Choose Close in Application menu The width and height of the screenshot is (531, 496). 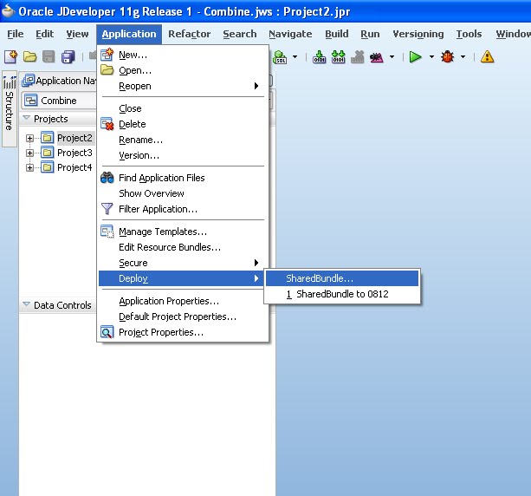[182, 108]
